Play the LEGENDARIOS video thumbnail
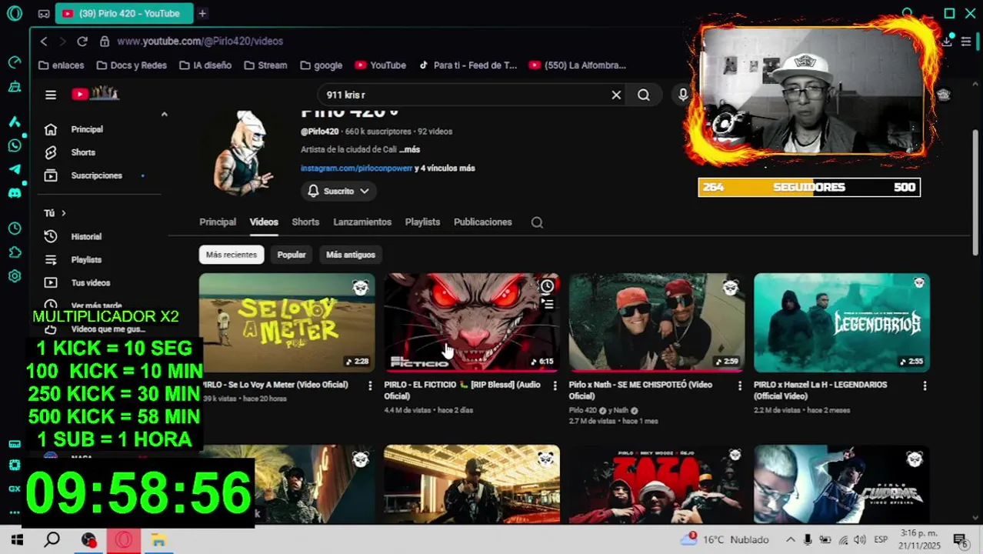983x554 pixels. (x=841, y=322)
